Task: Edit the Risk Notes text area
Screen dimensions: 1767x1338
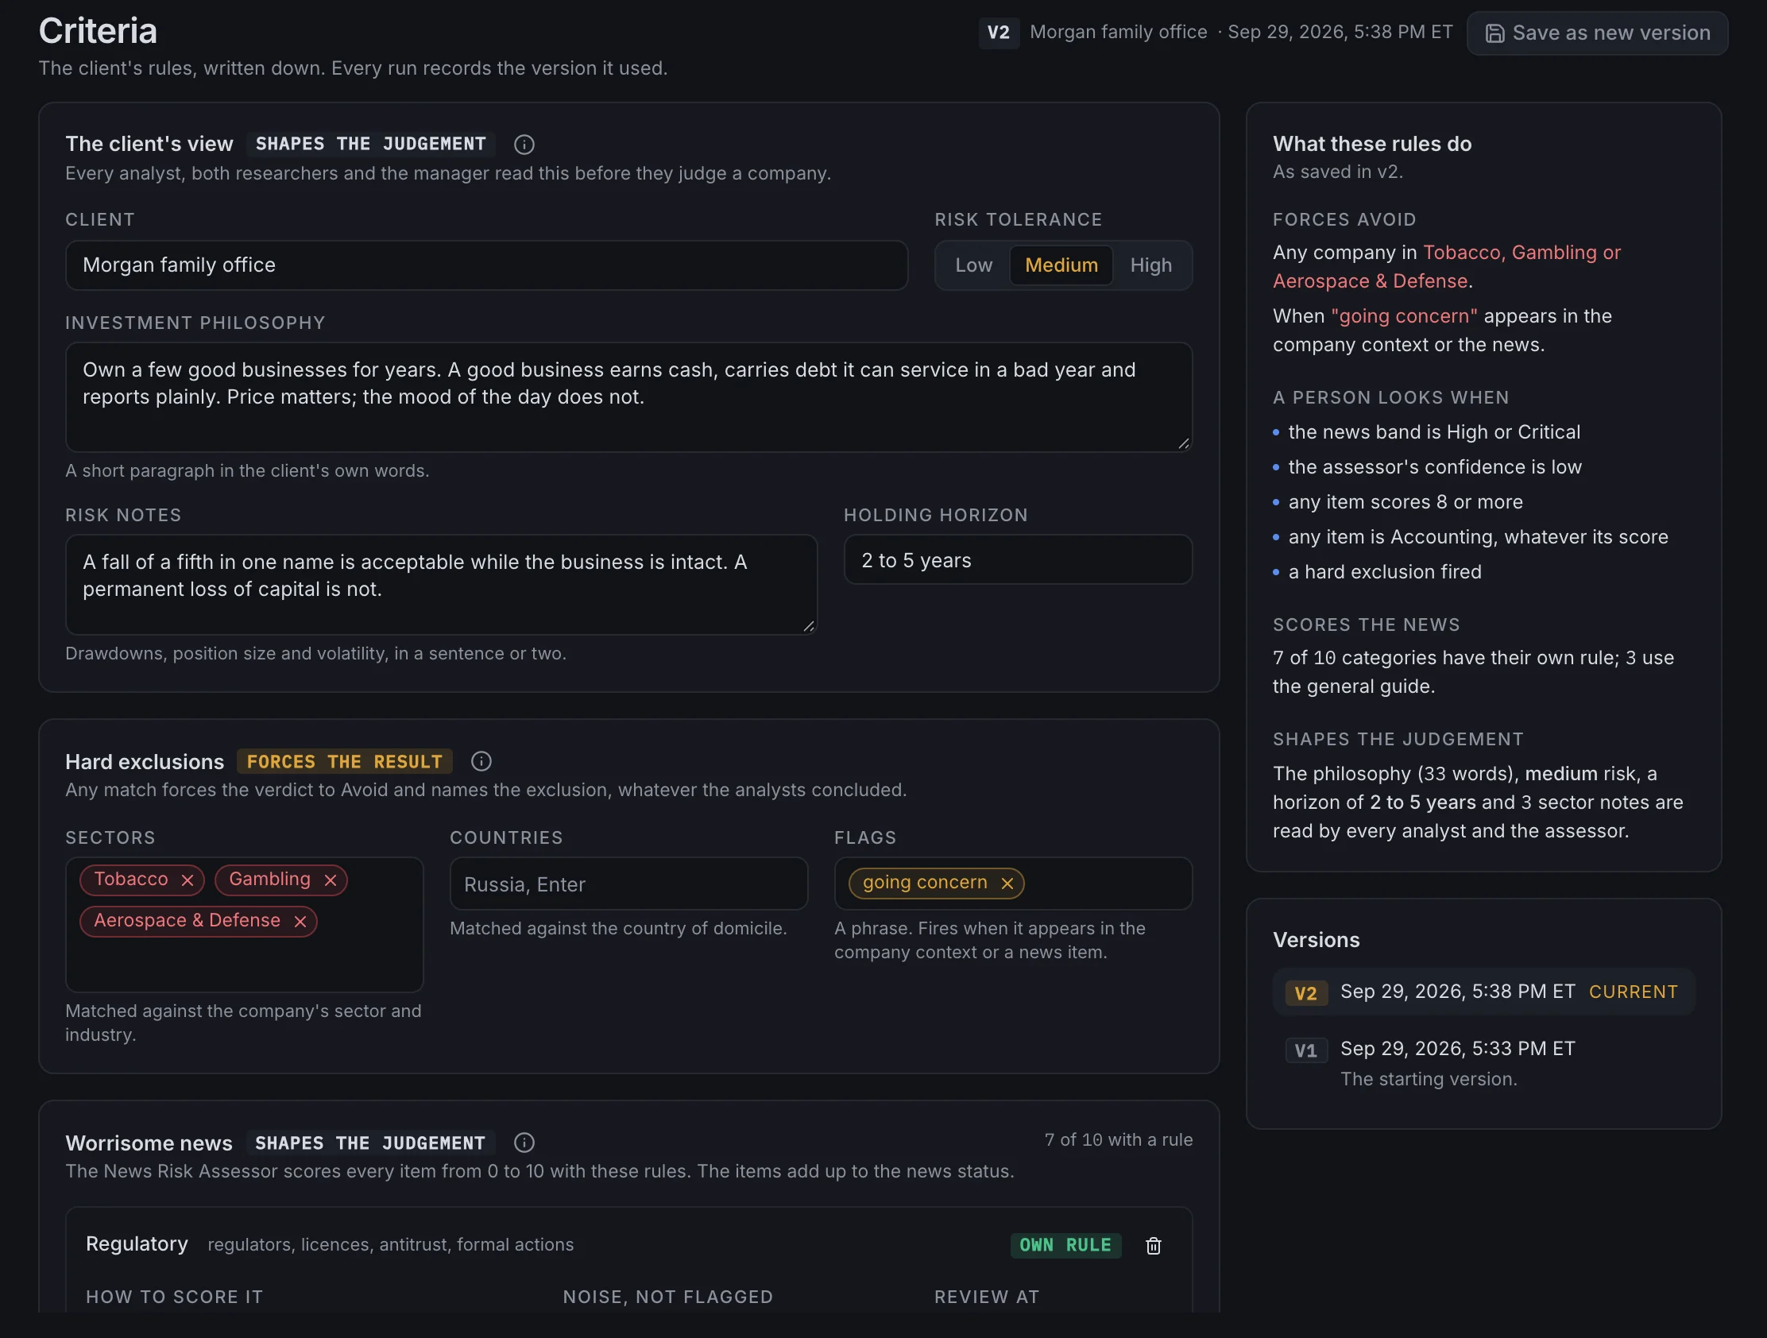Action: [441, 585]
